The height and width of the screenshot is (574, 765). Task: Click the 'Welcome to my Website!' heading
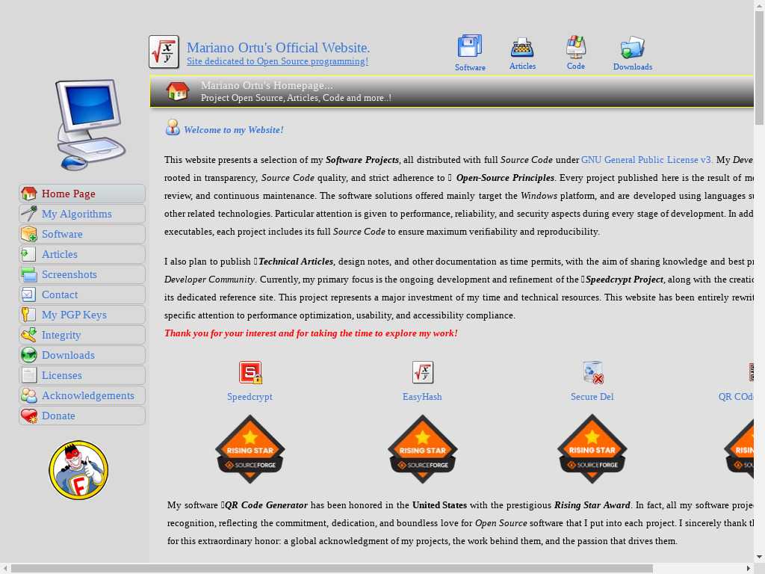[x=234, y=130]
